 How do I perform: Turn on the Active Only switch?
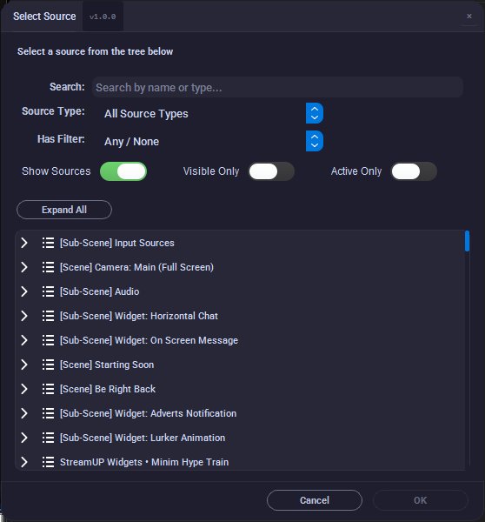click(414, 171)
